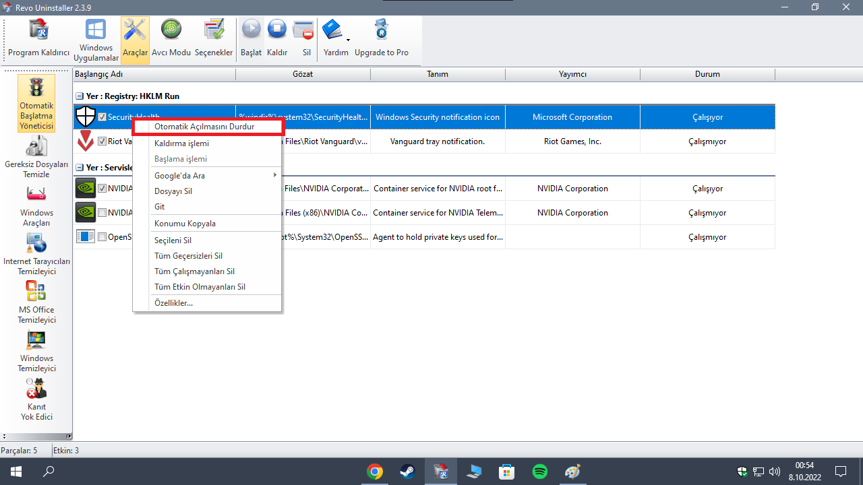Open Özellikler... from context menu

pyautogui.click(x=207, y=303)
